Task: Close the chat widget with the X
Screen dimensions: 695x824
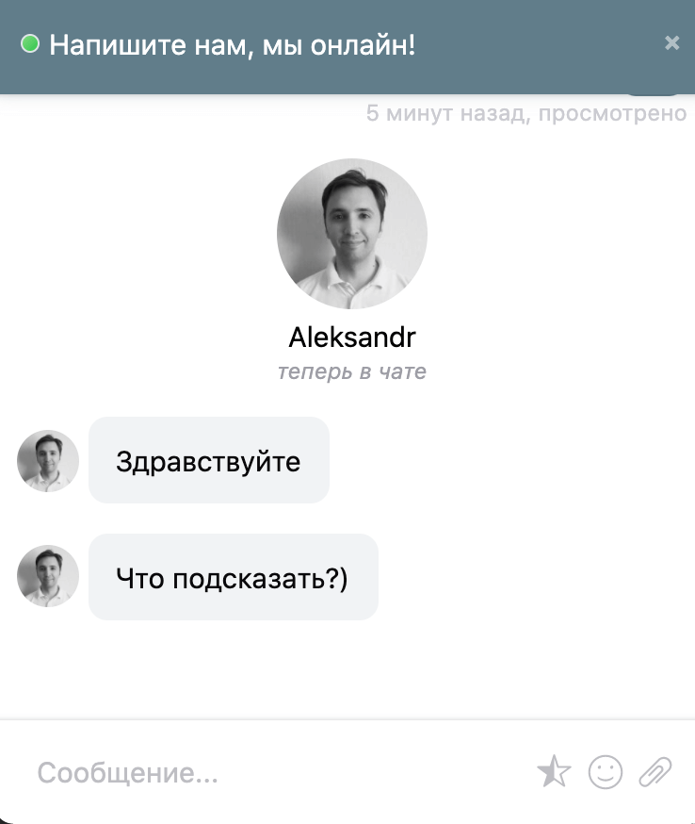Action: coord(671,42)
